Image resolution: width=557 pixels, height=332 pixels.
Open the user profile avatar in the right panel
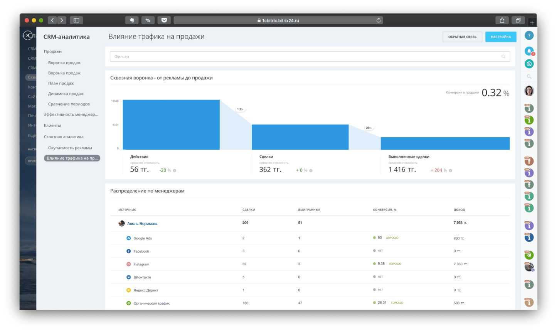click(529, 91)
